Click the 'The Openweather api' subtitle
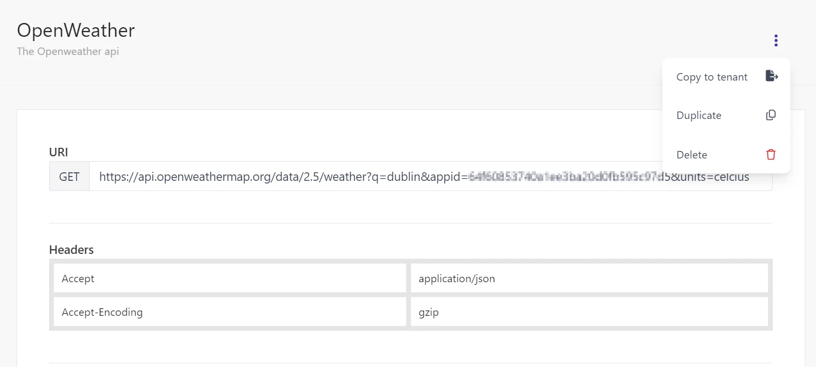Screen dimensions: 816x367 [x=68, y=52]
